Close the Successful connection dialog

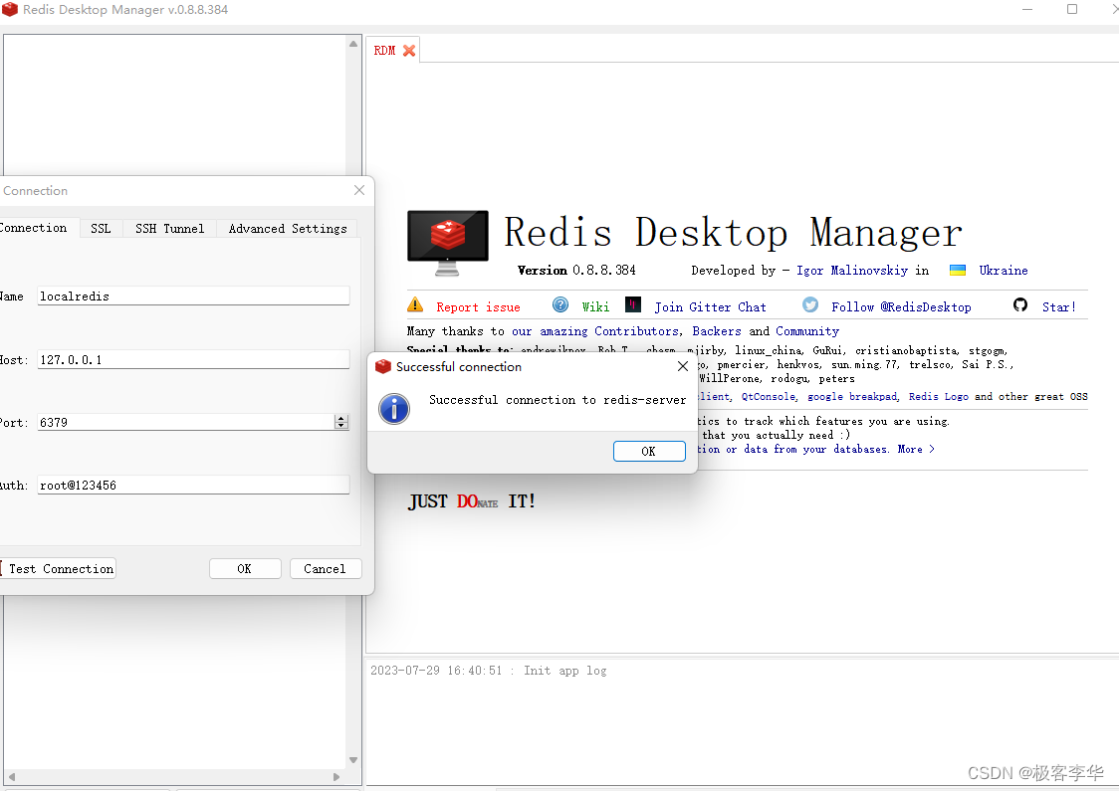point(683,366)
